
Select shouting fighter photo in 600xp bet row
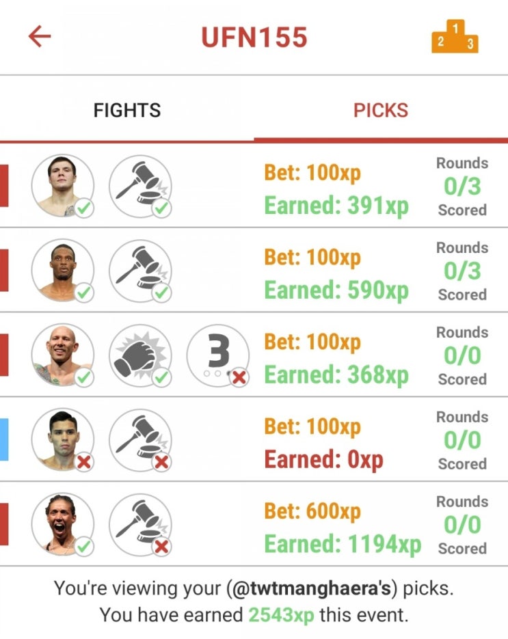pyautogui.click(x=63, y=525)
